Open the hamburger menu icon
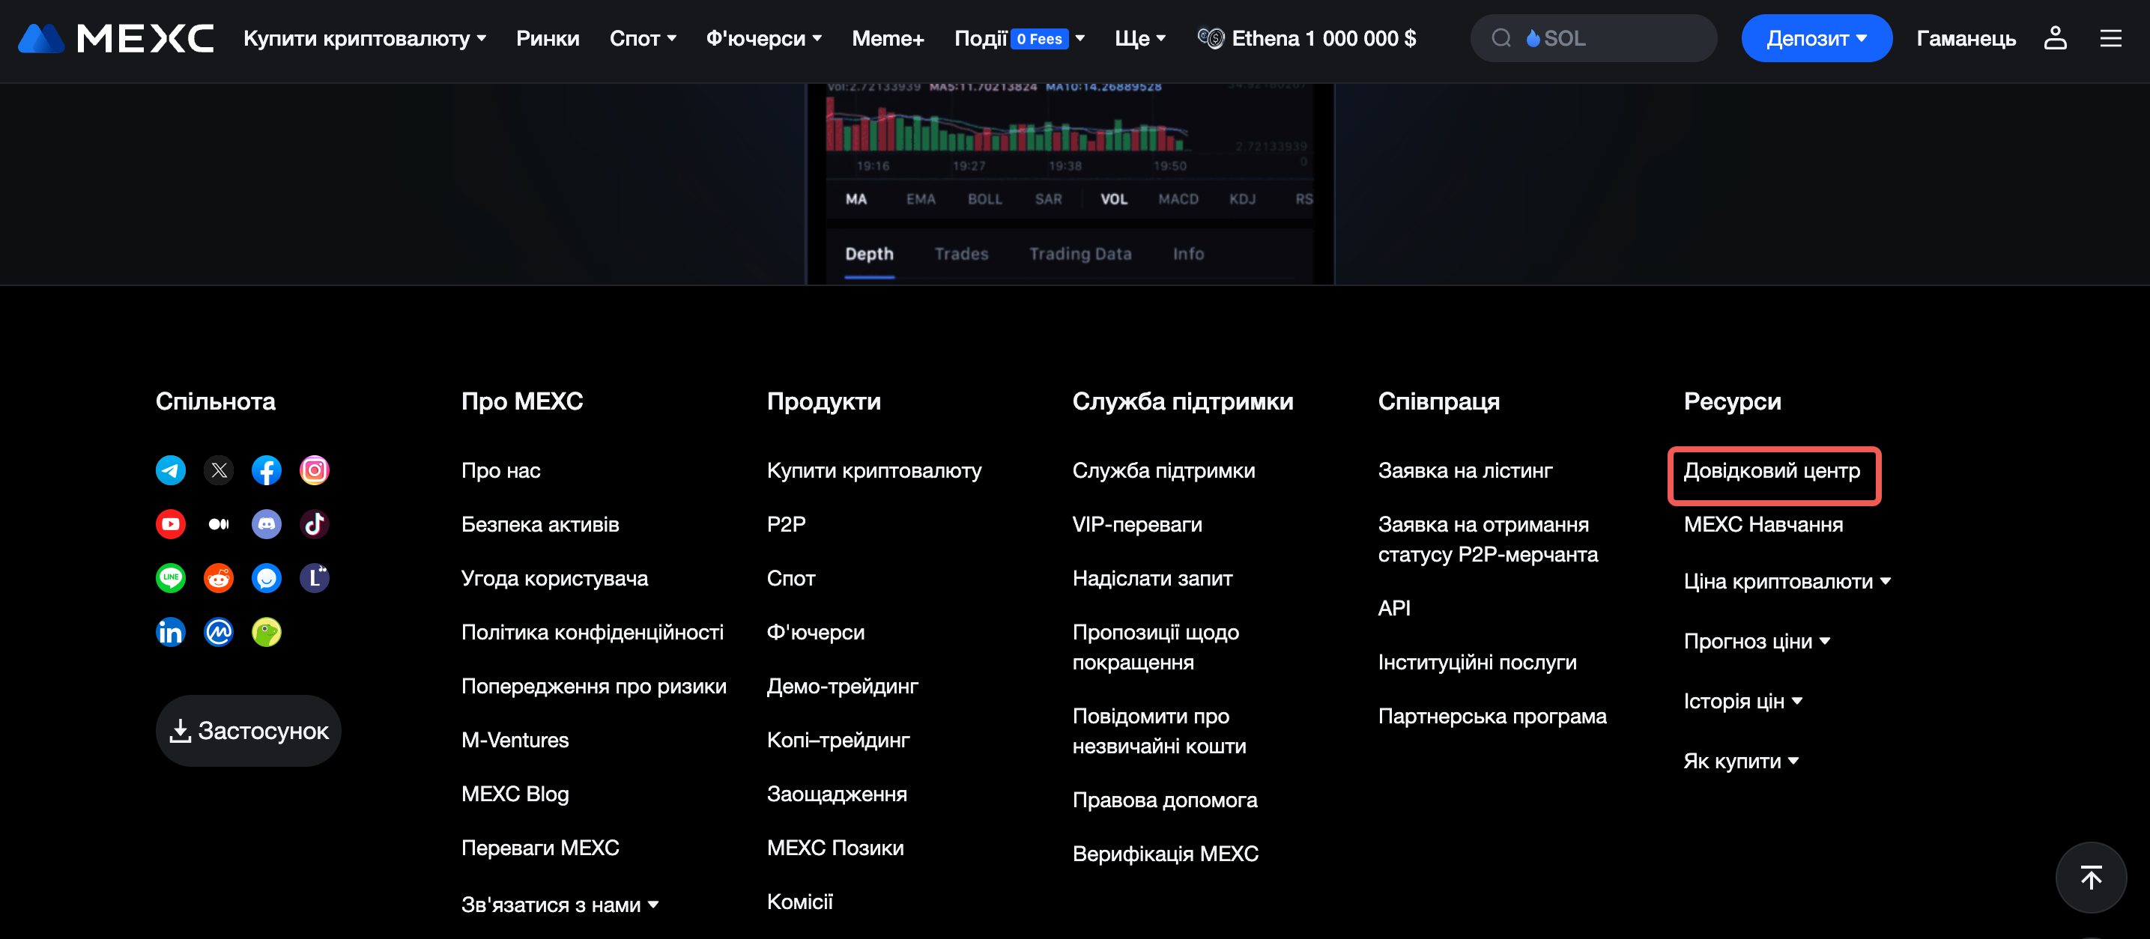Image resolution: width=2150 pixels, height=939 pixels. (x=2110, y=38)
